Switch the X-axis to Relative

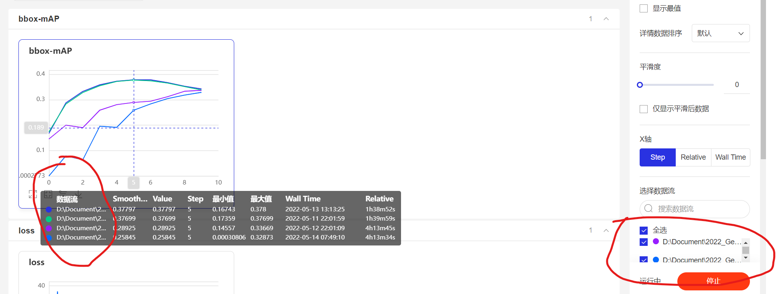pyautogui.click(x=693, y=157)
